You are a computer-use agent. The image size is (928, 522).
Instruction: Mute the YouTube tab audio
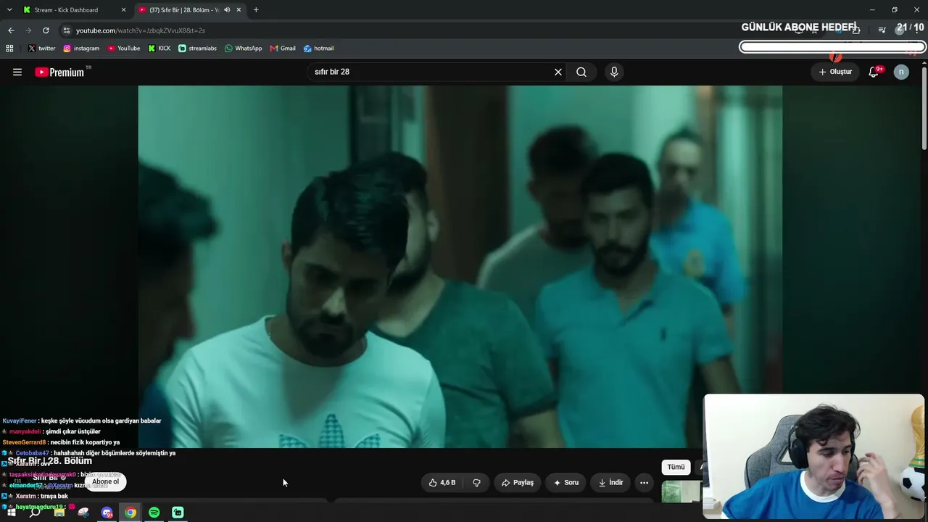227,10
